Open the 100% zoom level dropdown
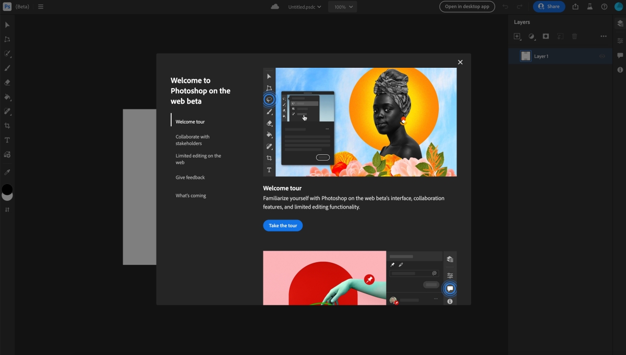The image size is (626, 355). coord(343,7)
